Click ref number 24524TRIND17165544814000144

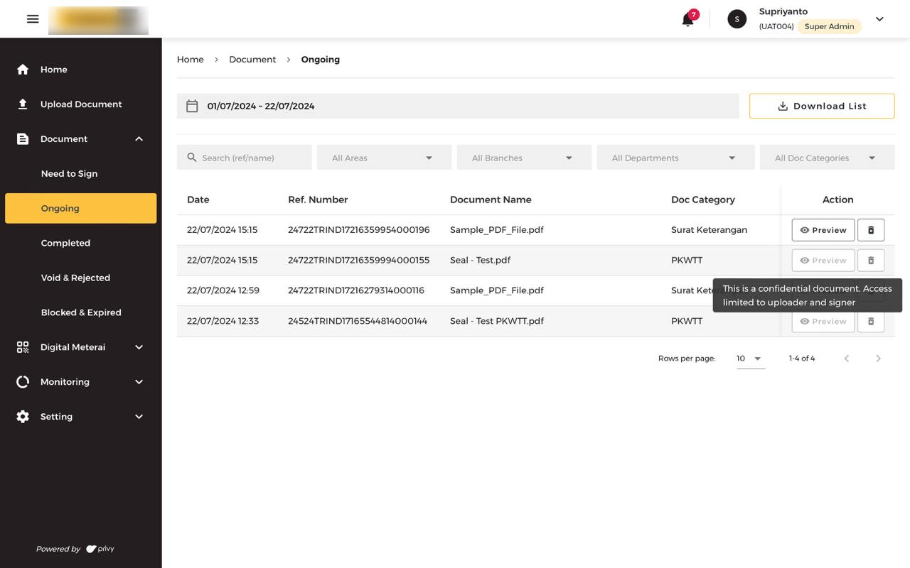(x=358, y=321)
